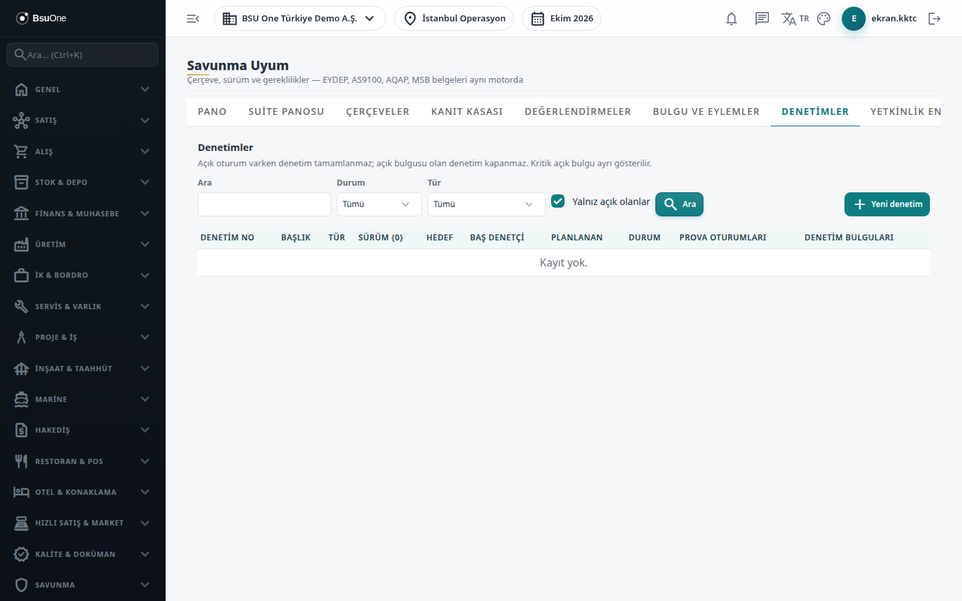Change language via the TR translate icon
This screenshot has width=962, height=601.
pyautogui.click(x=795, y=19)
